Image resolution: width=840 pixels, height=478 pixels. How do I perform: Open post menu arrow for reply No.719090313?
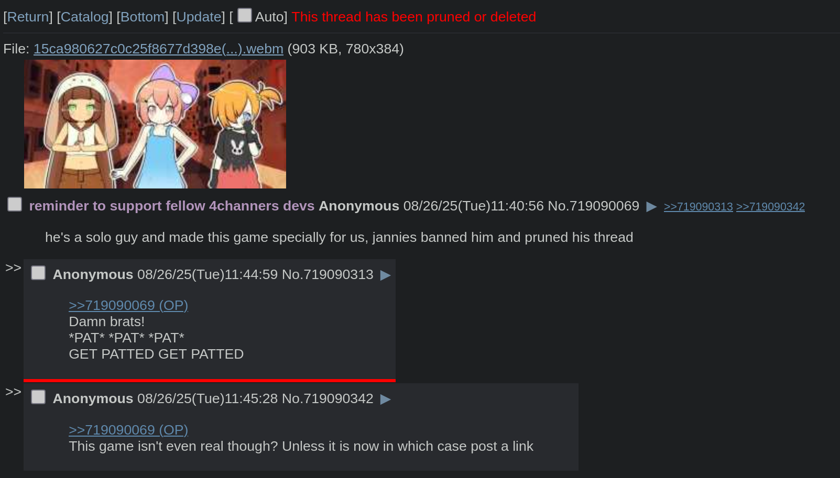385,275
